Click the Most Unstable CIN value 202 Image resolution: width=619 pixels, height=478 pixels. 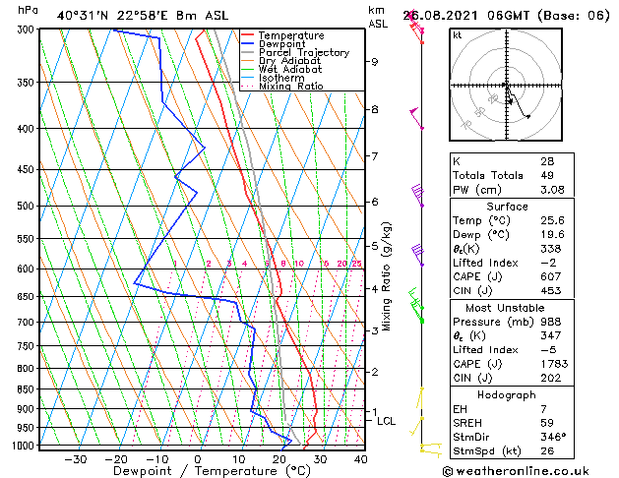[551, 378]
